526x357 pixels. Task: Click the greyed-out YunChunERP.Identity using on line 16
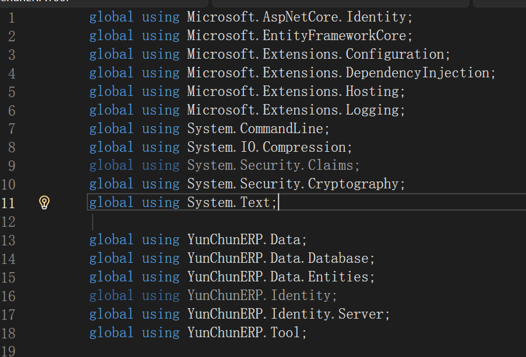[261, 296]
